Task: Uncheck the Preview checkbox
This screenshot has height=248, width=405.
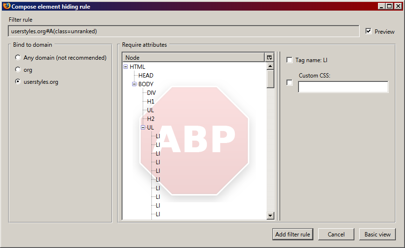Action: [368, 31]
